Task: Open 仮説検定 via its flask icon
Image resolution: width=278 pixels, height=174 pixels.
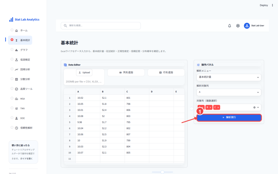Action: coord(17,60)
